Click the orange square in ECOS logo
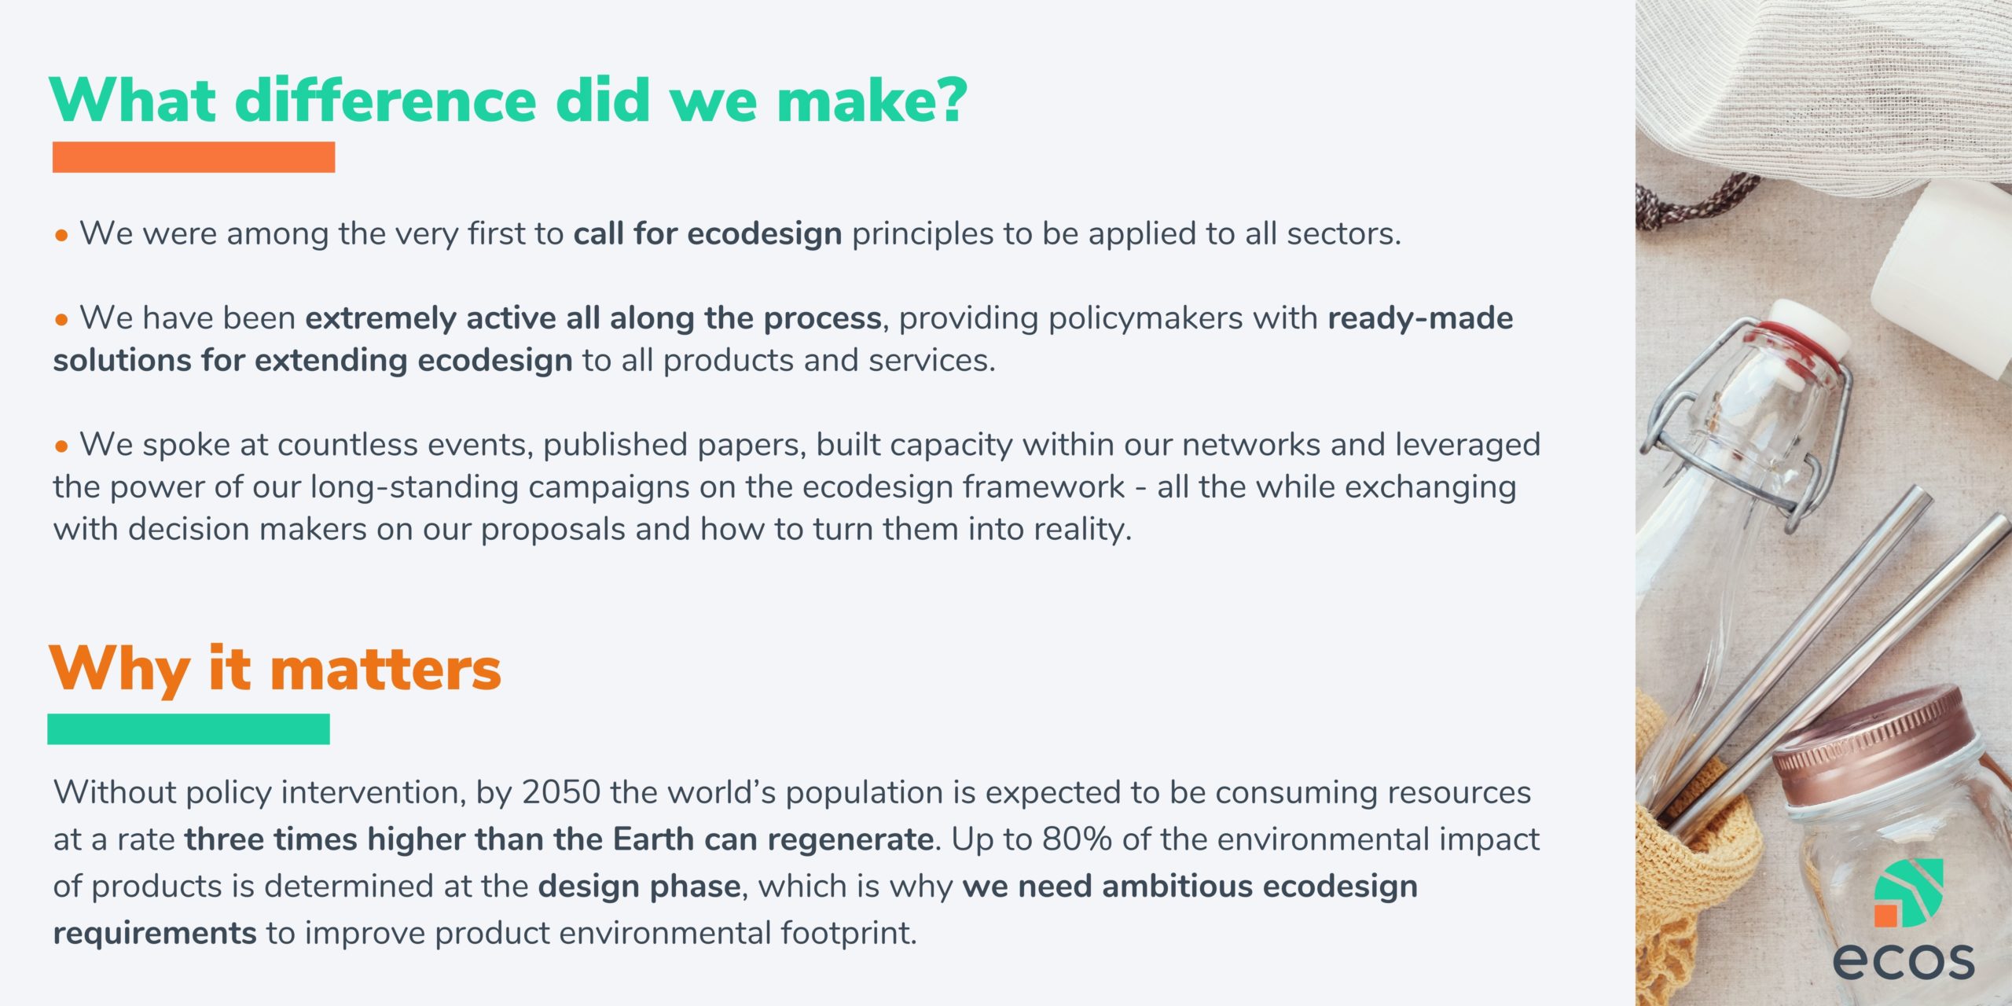2012x1006 pixels. tap(1885, 915)
